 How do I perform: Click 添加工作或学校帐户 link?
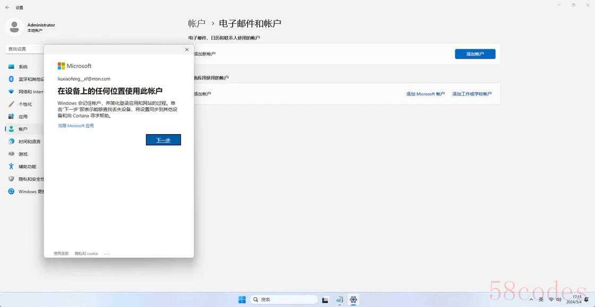pyautogui.click(x=472, y=94)
